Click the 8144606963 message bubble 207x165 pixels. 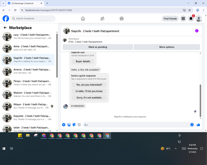click(77, 106)
